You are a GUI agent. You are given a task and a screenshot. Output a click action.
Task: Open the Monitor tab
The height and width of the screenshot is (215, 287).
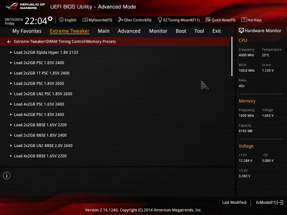(158, 31)
